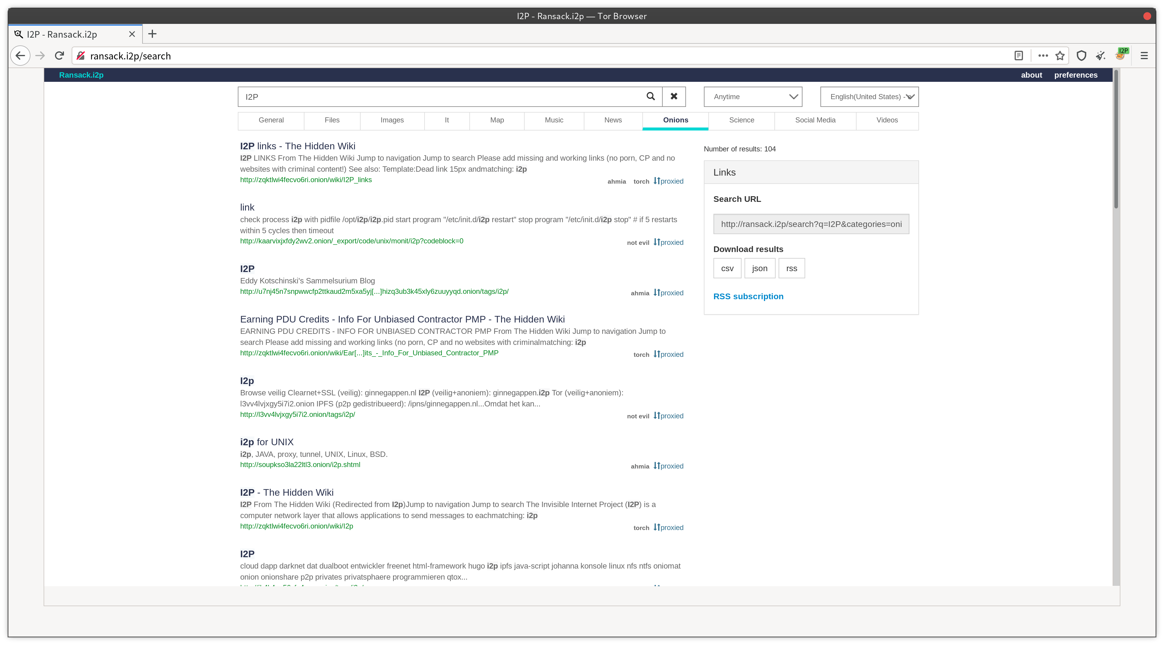Open page actions three-dots menu

1043,56
